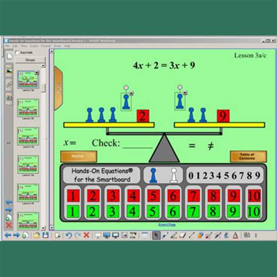Click the white pawn in the tray
The width and height of the screenshot is (277, 277).
[174, 175]
